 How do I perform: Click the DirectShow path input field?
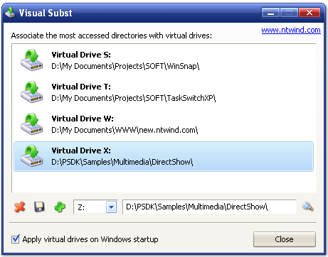[x=209, y=207]
